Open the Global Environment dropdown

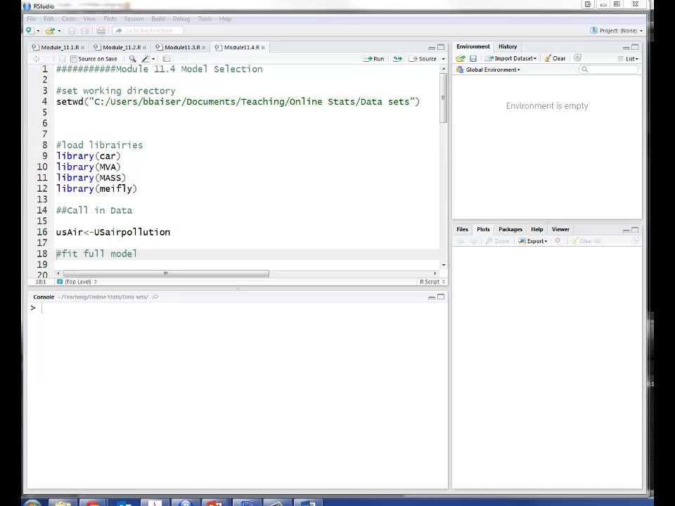492,70
